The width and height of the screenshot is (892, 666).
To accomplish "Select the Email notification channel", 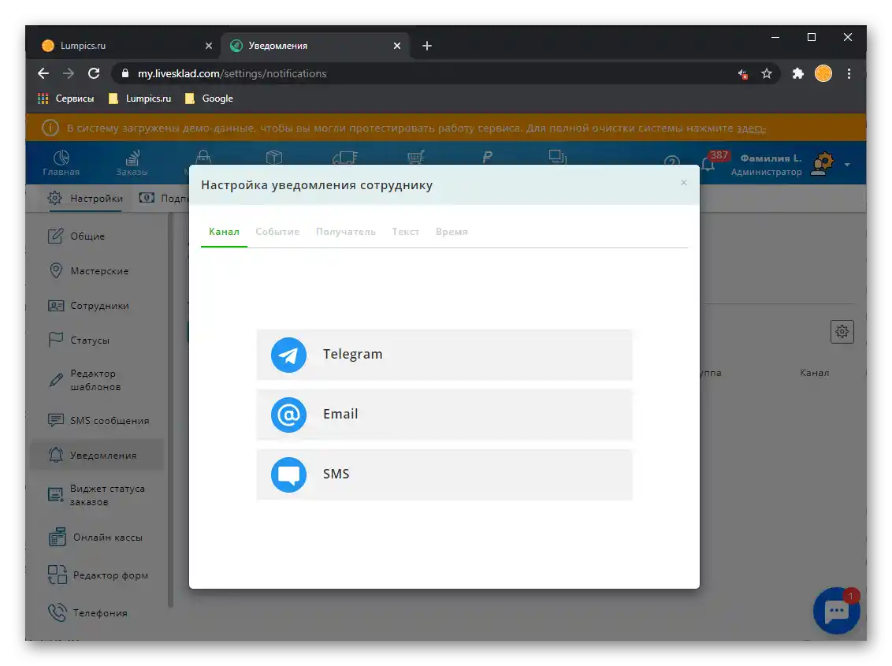I will pyautogui.click(x=444, y=415).
